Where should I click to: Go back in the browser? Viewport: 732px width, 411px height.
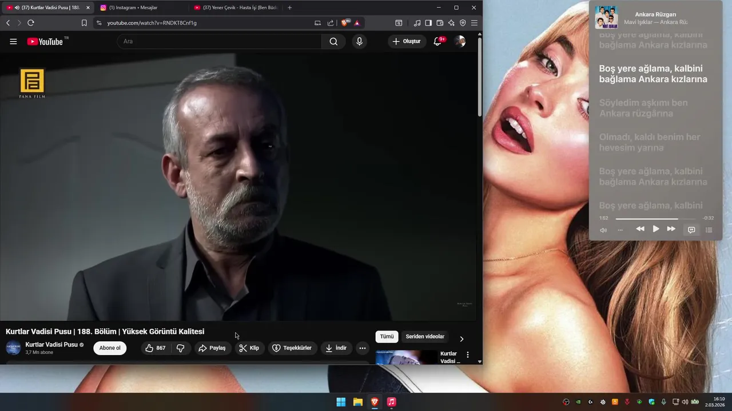(x=8, y=23)
